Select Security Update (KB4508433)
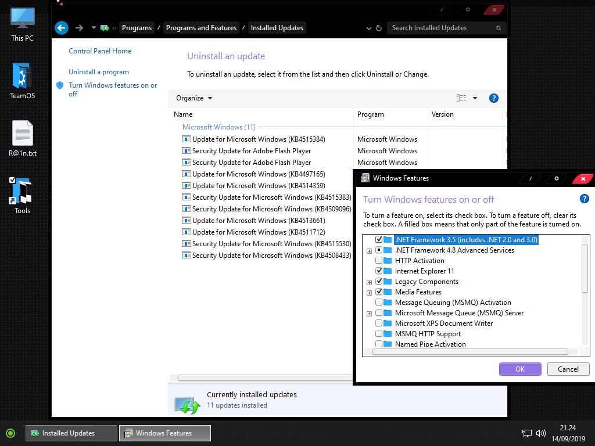 pyautogui.click(x=266, y=256)
